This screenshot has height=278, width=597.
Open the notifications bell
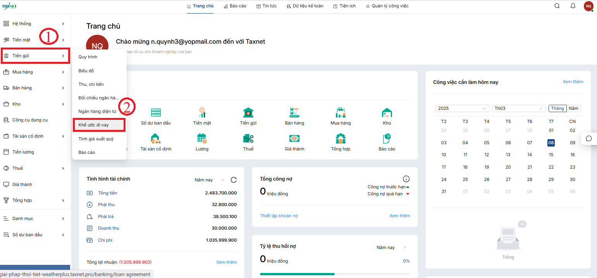[573, 6]
